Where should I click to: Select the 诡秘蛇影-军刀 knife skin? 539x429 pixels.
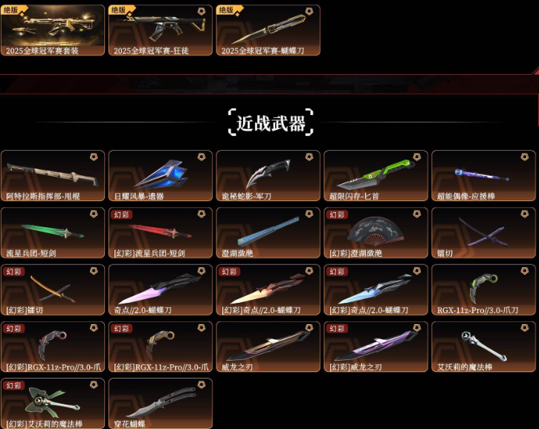tap(268, 175)
